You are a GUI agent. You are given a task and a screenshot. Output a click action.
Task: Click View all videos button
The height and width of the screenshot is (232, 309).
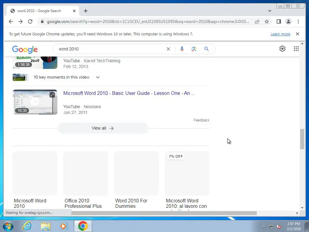pos(103,128)
